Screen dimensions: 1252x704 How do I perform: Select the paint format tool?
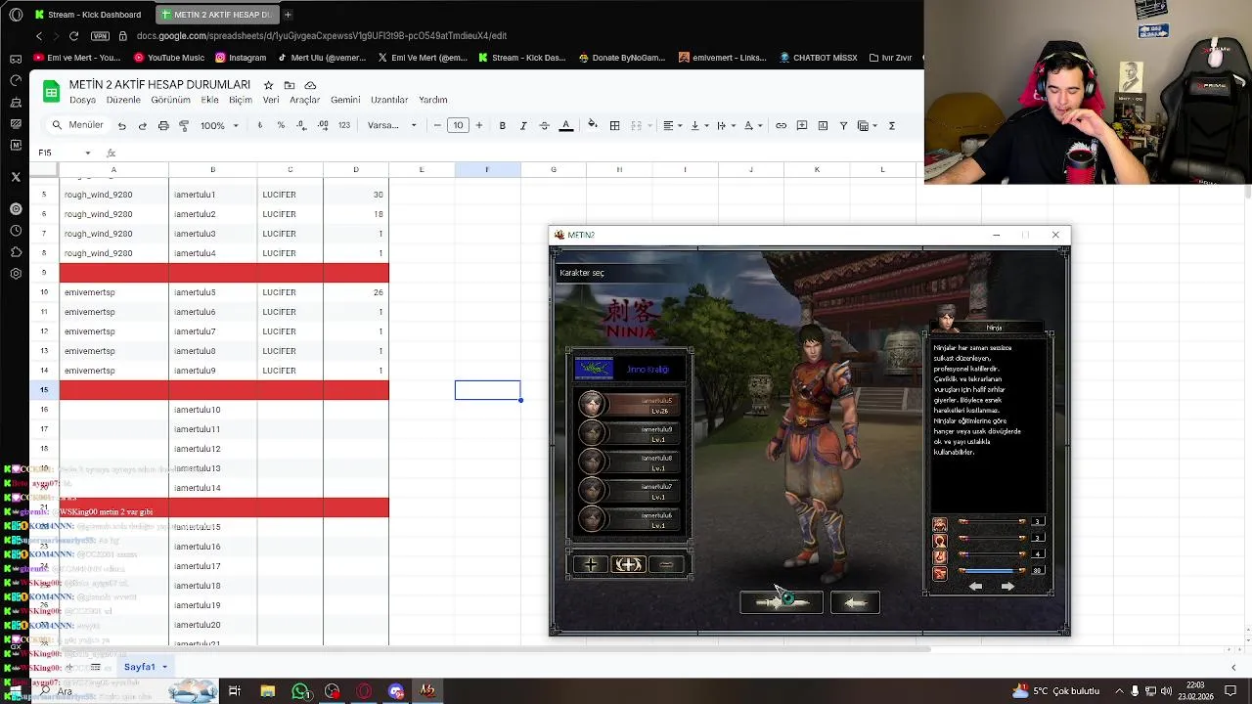tap(184, 125)
